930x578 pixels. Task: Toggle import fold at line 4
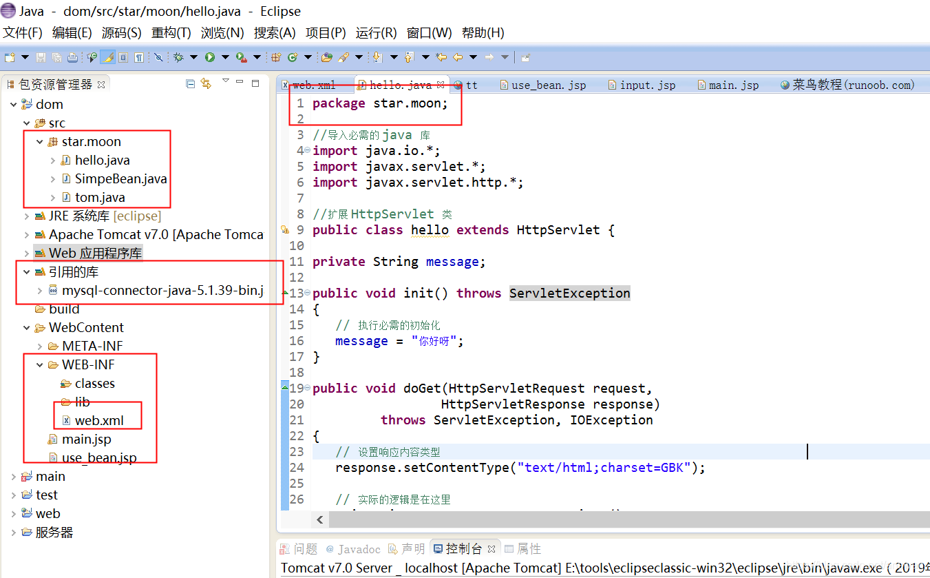coord(307,151)
